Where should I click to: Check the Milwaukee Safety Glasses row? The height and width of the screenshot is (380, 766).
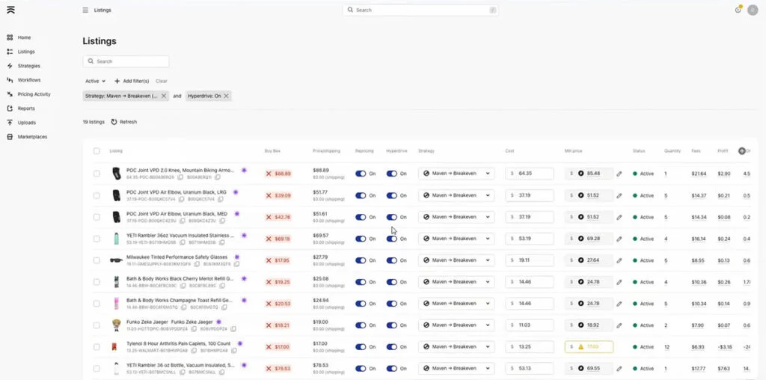(96, 260)
